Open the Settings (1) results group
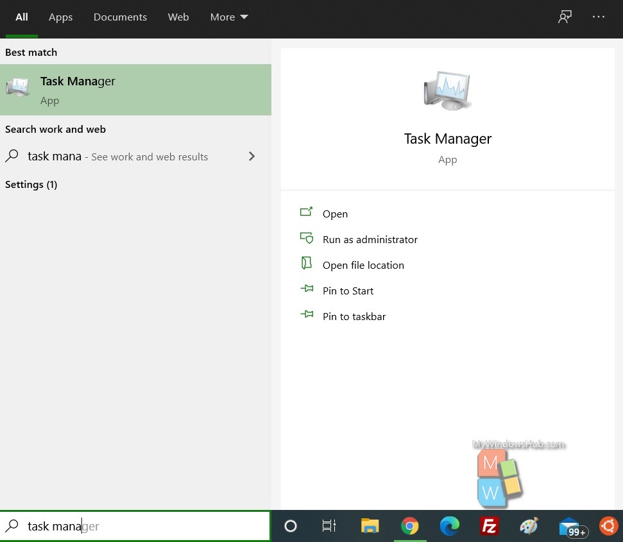The height and width of the screenshot is (542, 623). pyautogui.click(x=31, y=185)
